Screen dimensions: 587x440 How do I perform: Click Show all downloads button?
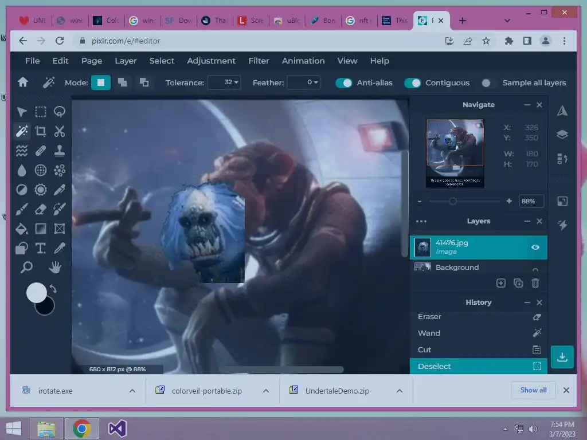point(533,390)
